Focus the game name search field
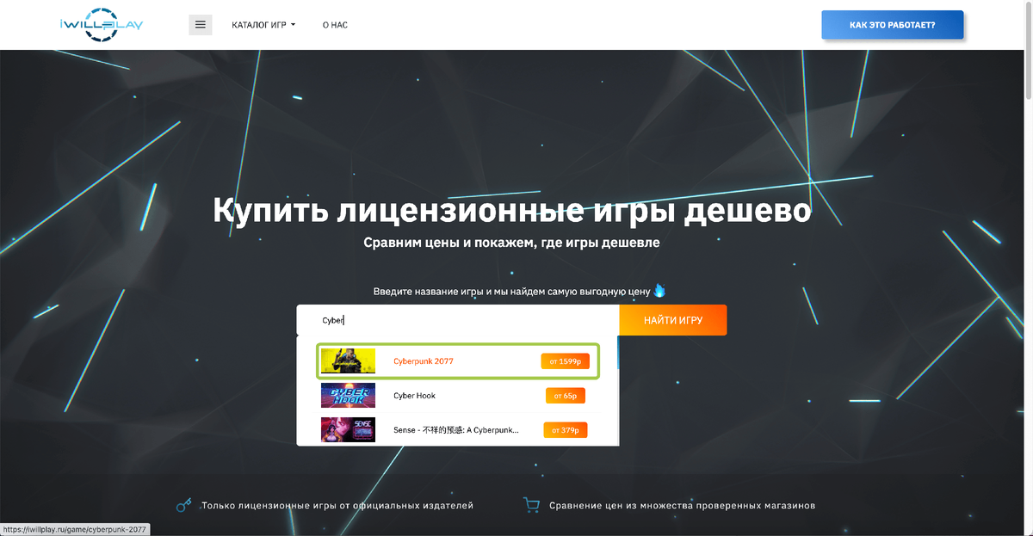The width and height of the screenshot is (1033, 536). [458, 320]
